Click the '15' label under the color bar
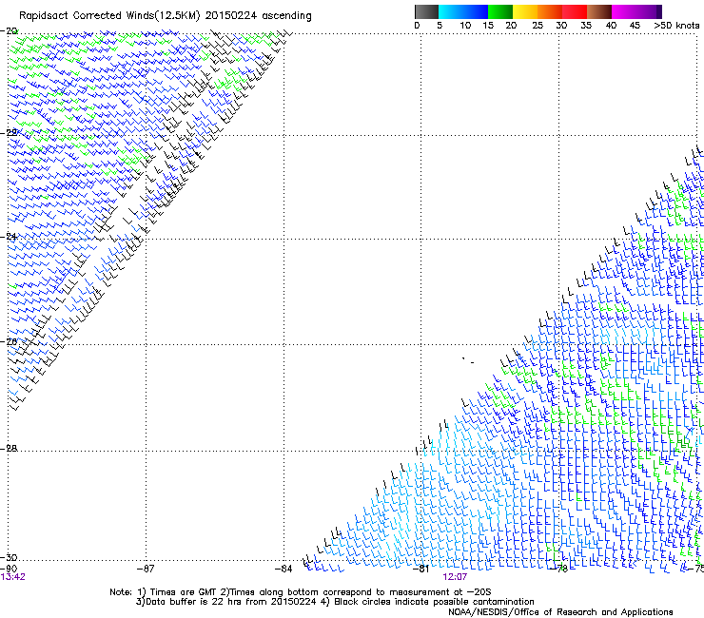This screenshot has width=704, height=618. [x=488, y=26]
